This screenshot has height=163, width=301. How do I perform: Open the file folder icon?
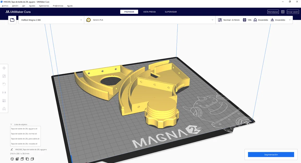[12, 20]
